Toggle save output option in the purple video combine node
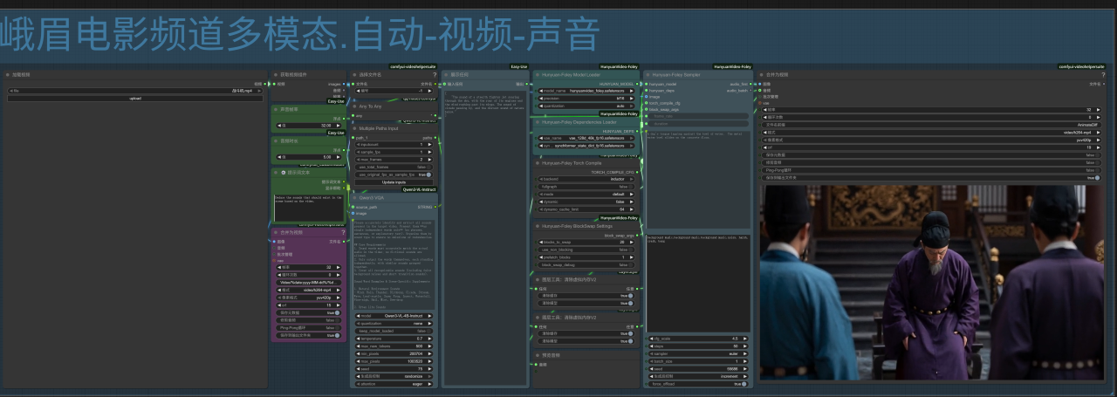 pos(308,335)
